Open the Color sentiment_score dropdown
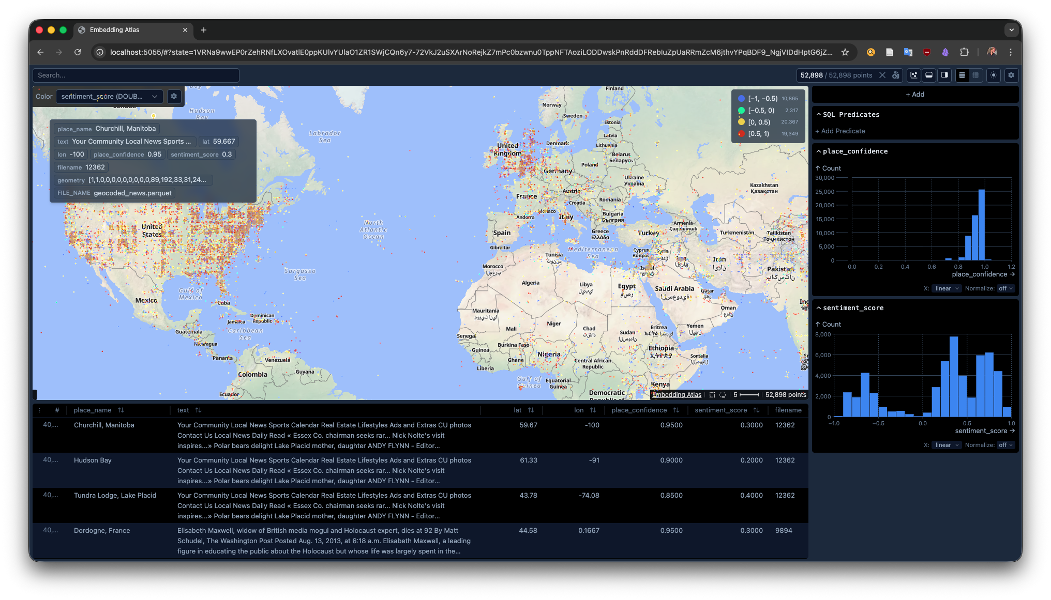 109,97
